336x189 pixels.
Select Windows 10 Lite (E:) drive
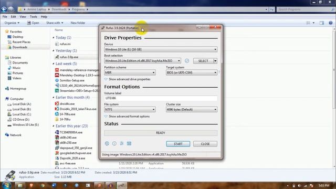point(23,125)
